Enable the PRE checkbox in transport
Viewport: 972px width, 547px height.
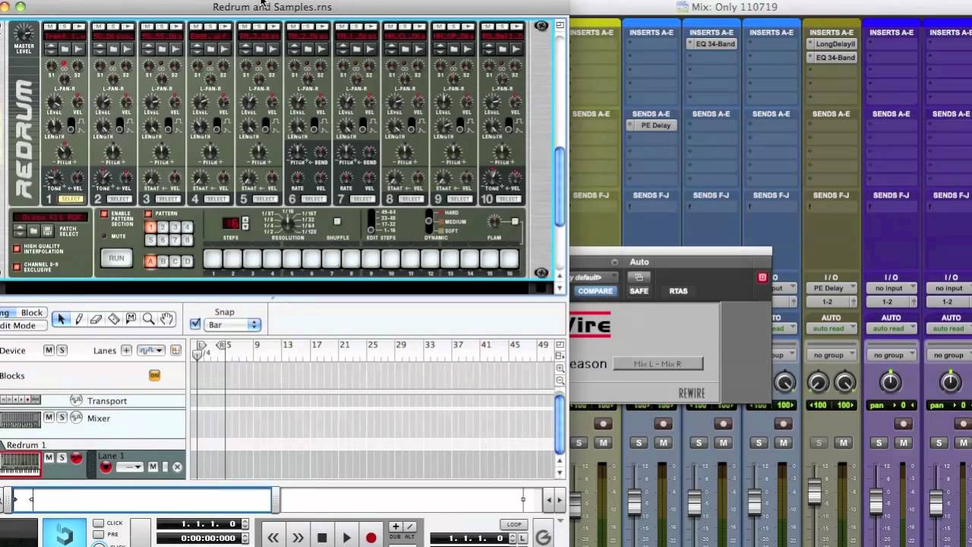(99, 535)
